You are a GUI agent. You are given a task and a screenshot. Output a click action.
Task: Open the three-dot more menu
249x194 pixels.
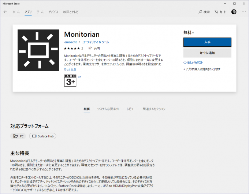coord(244,11)
